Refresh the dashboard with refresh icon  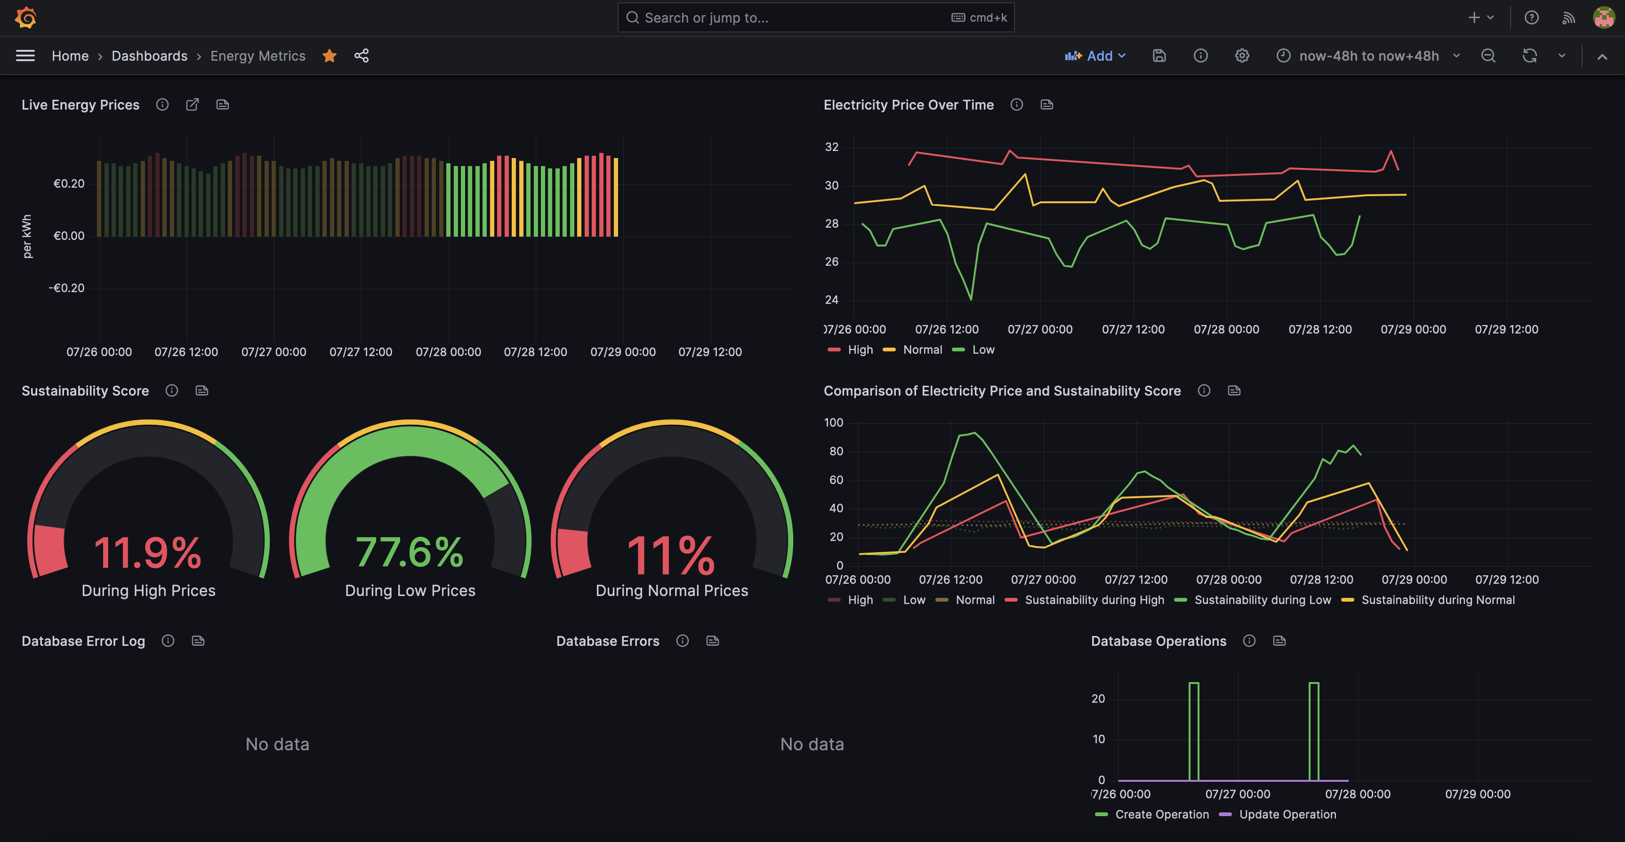pyautogui.click(x=1529, y=56)
